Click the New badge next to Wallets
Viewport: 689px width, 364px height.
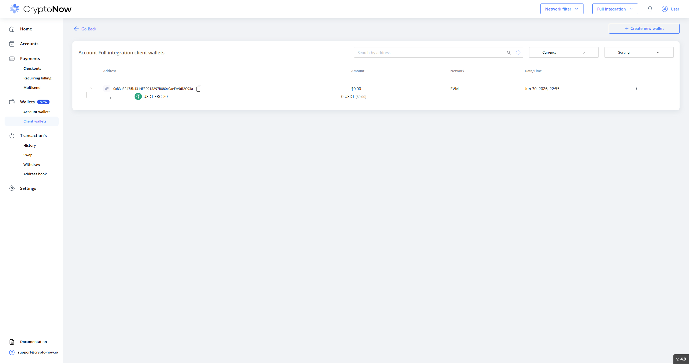click(43, 102)
